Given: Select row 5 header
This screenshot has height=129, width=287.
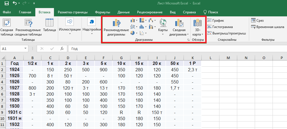Looking at the screenshot, I should [x=3, y=88].
